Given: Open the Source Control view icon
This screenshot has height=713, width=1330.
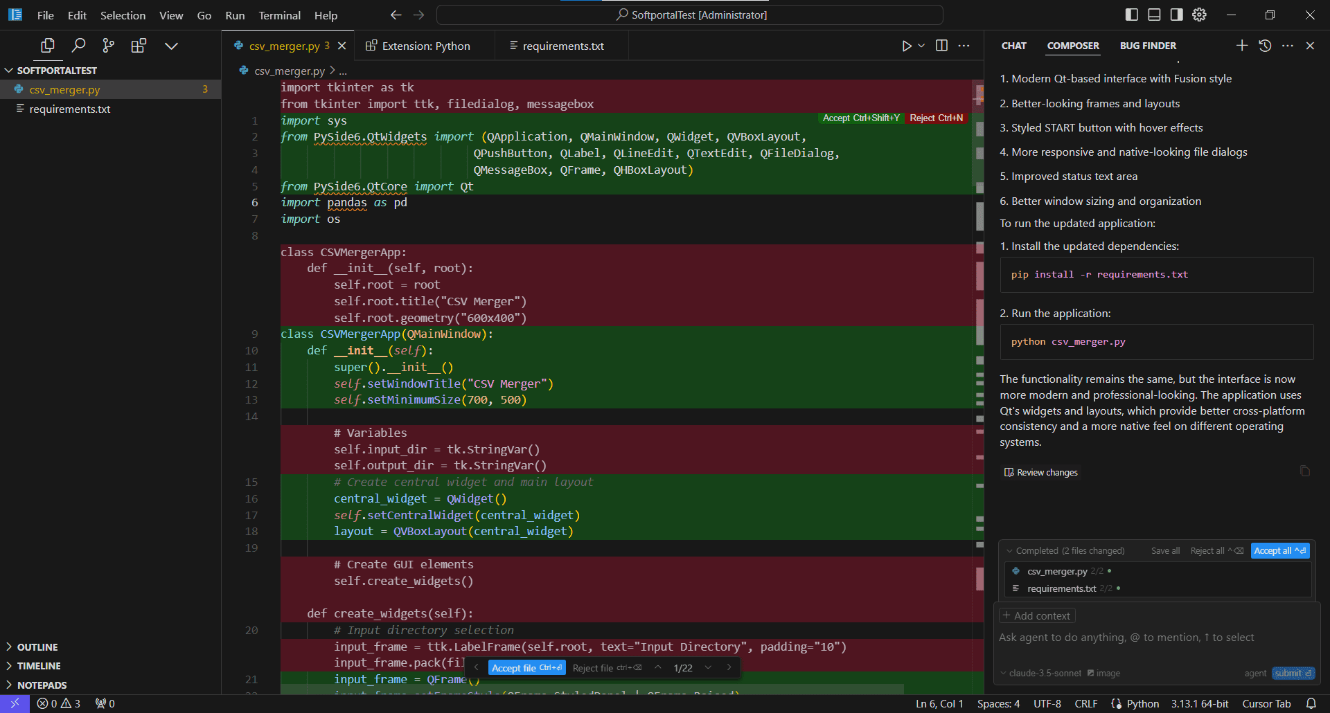Looking at the screenshot, I should click(108, 46).
